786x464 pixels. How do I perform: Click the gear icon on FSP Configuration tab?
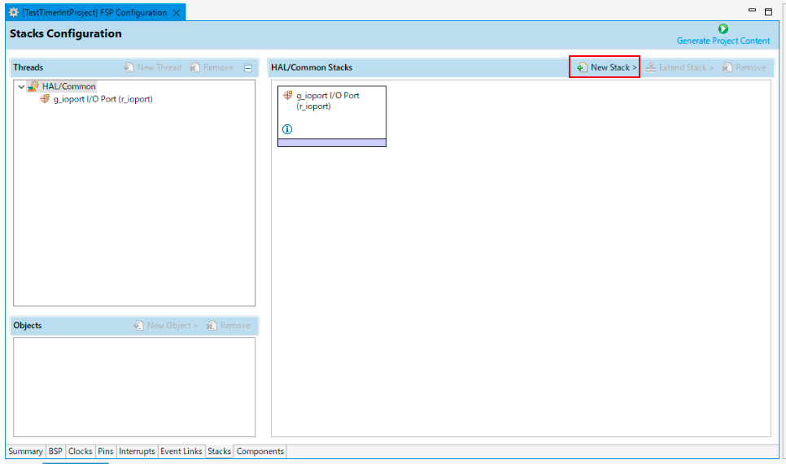click(13, 13)
